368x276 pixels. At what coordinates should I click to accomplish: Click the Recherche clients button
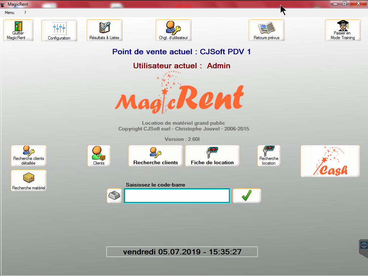156,156
